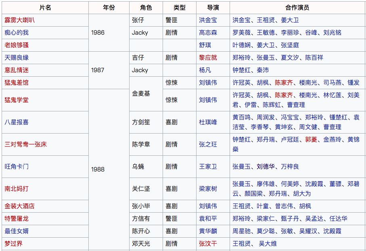This screenshot has height=251, width=366.
Task: Click the red link 老娘够骚
Action: tap(16, 45)
